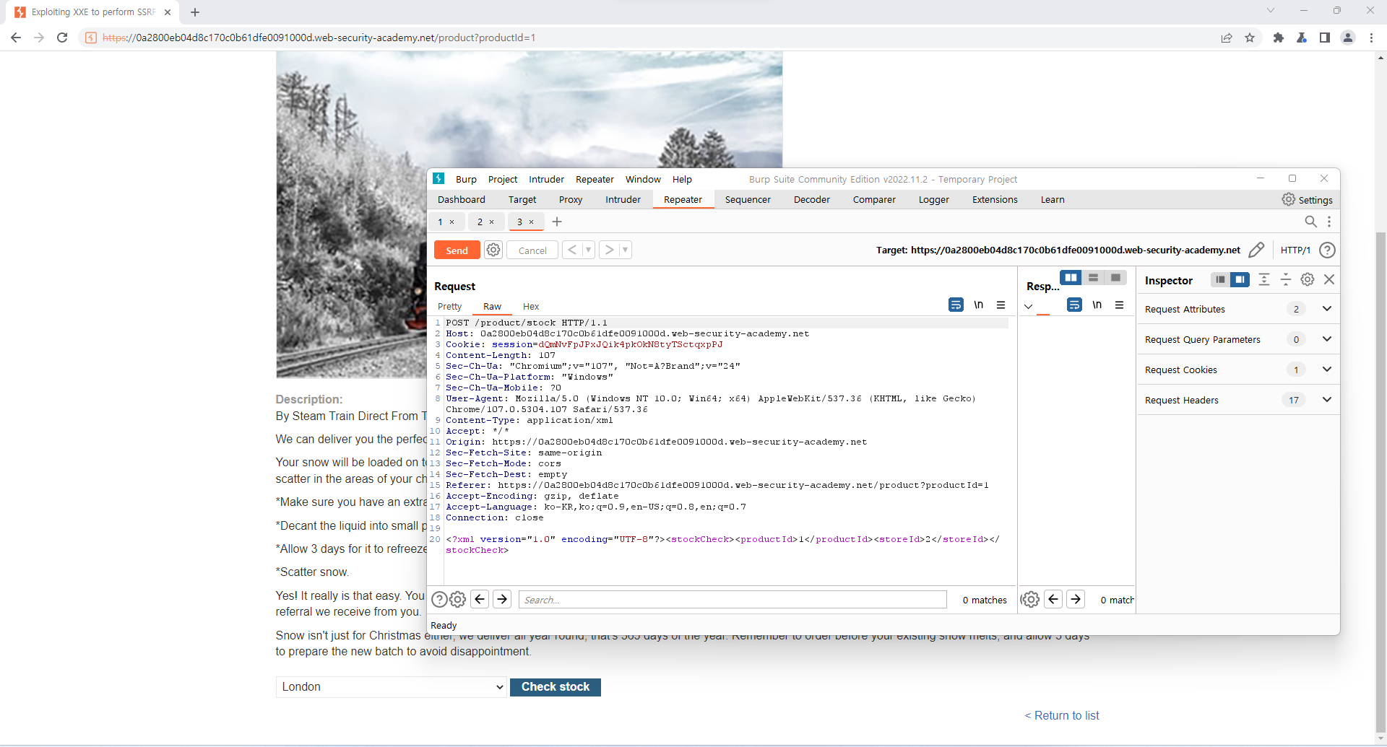Collapse all Inspector sections

1286,280
